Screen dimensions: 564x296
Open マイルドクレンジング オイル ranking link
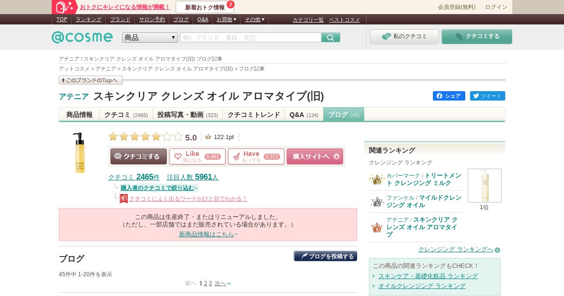[x=424, y=202]
